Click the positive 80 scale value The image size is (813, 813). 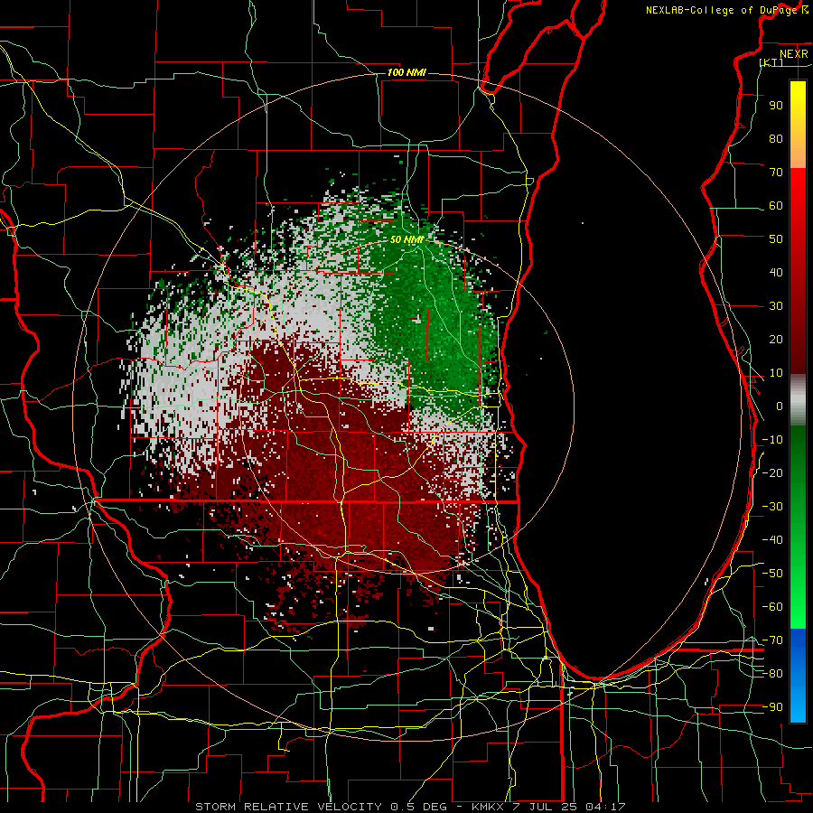[776, 138]
